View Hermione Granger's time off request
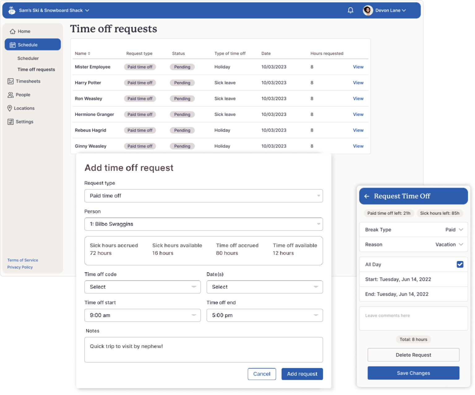This screenshot has height=395, width=475. (358, 114)
